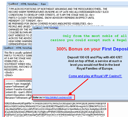Select HTML Vorschau tab in casino preview window

coord(51,28)
